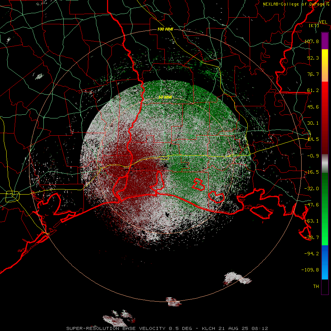Click the 107.8 velocity scale value
Screen dimensions: 331x331
[x=312, y=41]
